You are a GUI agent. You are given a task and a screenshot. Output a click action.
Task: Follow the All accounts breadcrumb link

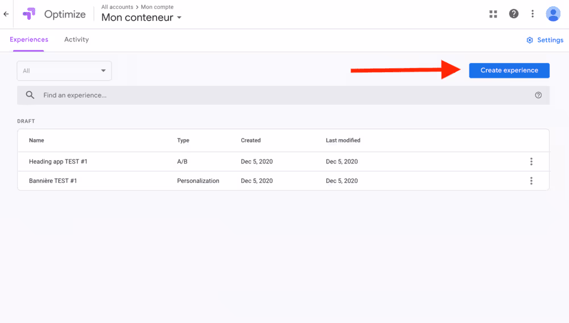coord(117,7)
